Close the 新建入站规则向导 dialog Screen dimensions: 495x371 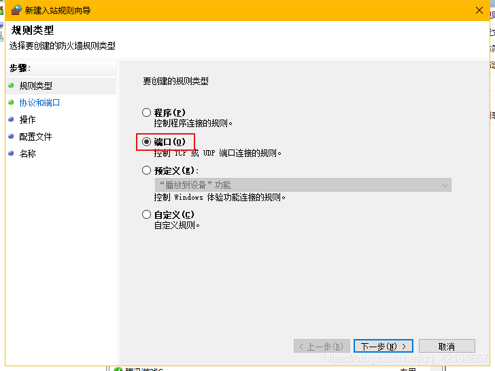tap(479, 10)
